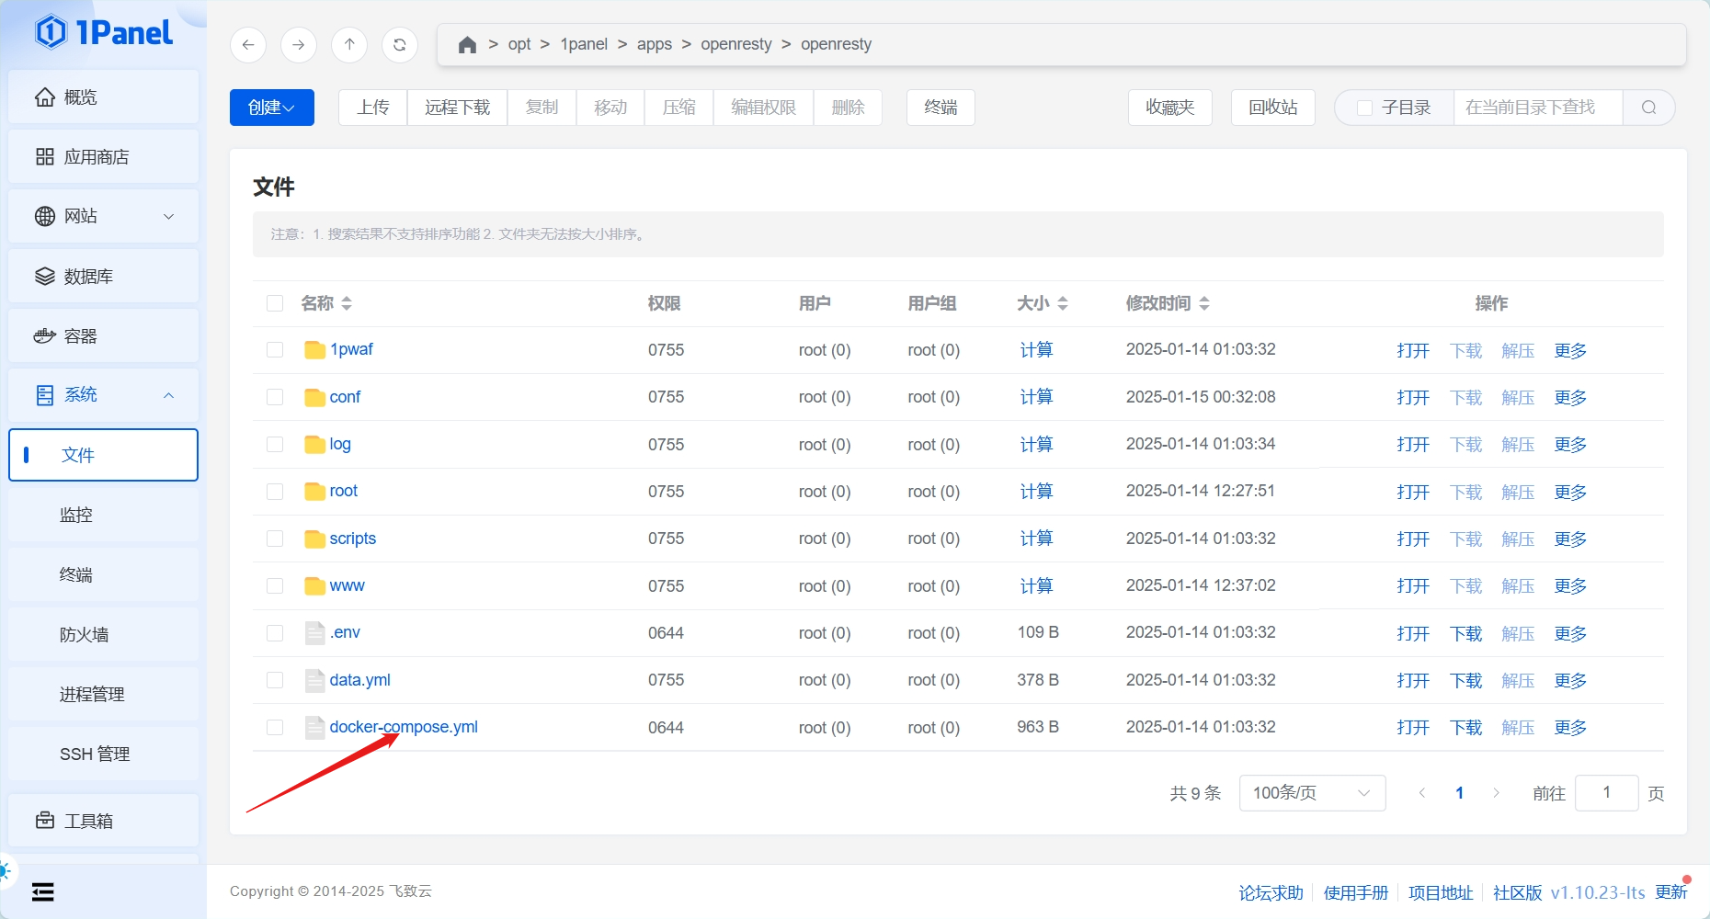The image size is (1710, 919).
Task: Expand the 网站 sidebar submenu
Action: [103, 216]
